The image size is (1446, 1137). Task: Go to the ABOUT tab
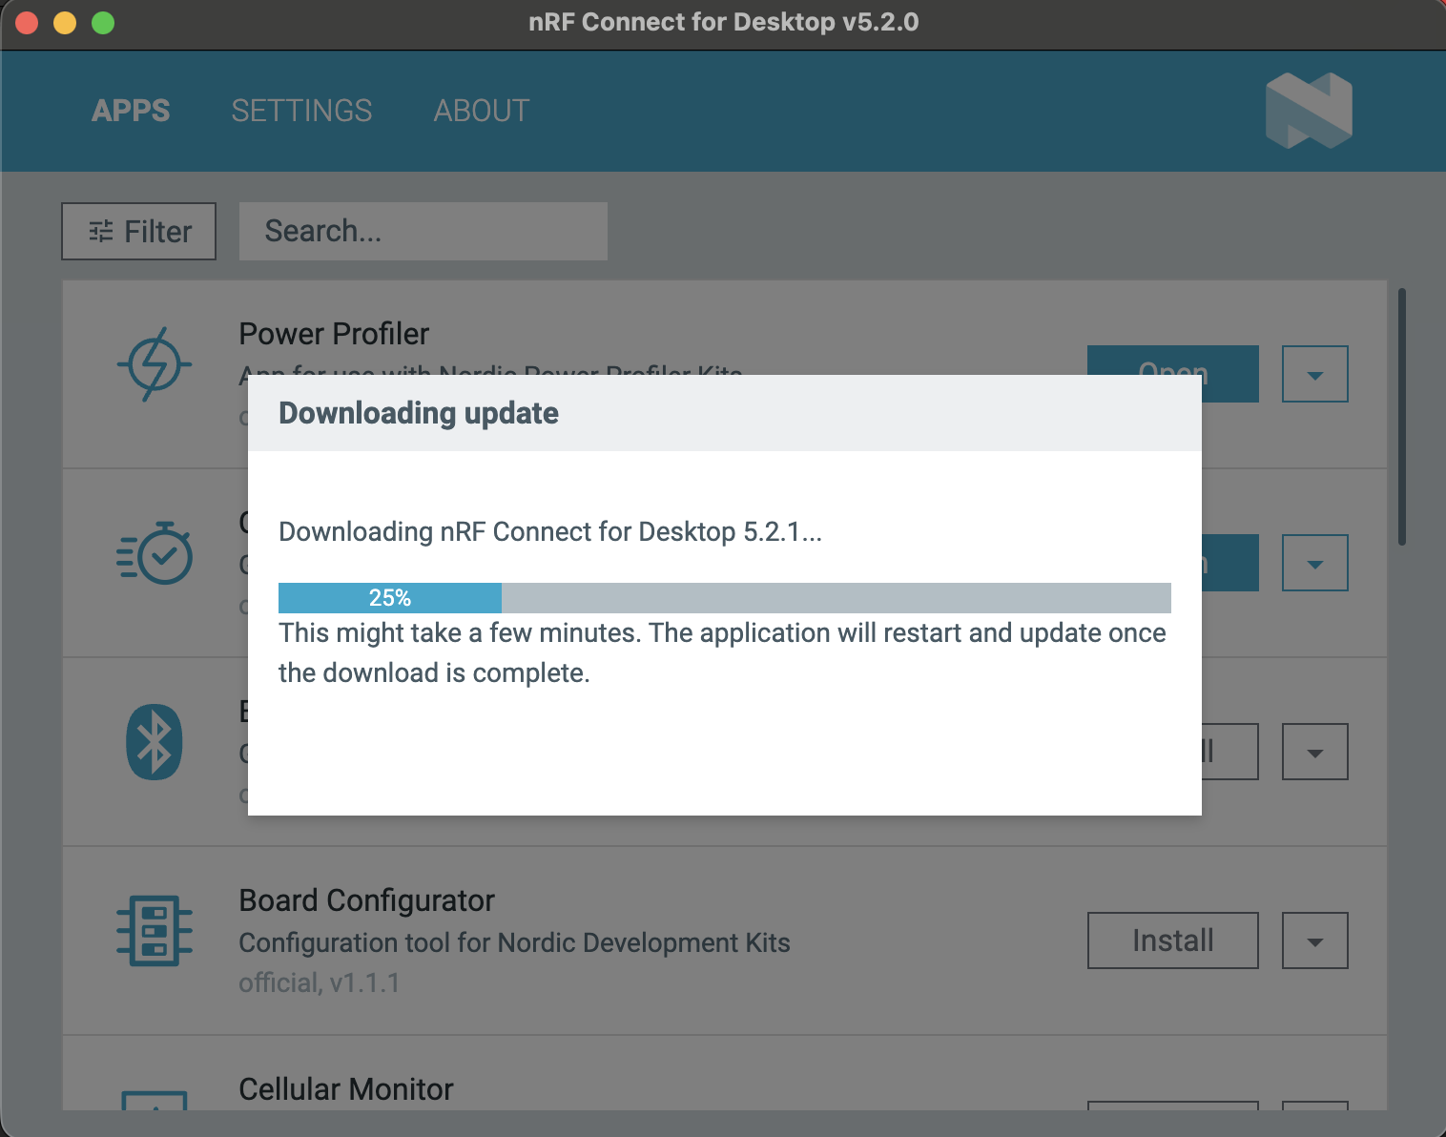pyautogui.click(x=482, y=111)
